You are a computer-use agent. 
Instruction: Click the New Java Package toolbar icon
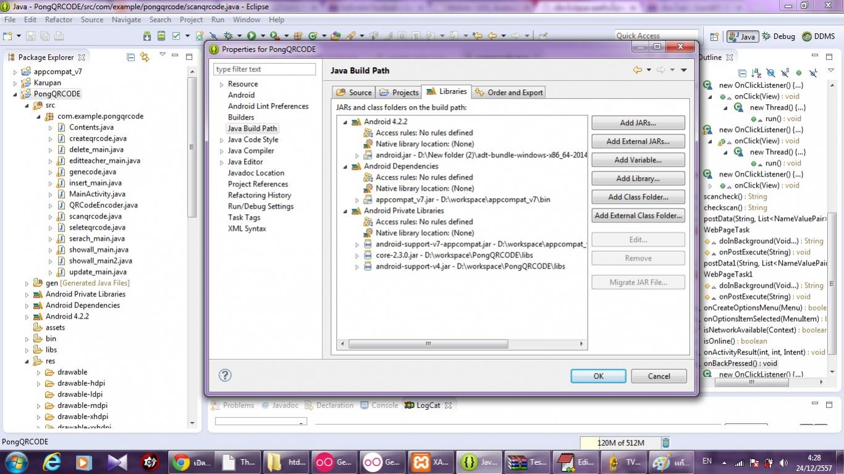[x=298, y=36]
